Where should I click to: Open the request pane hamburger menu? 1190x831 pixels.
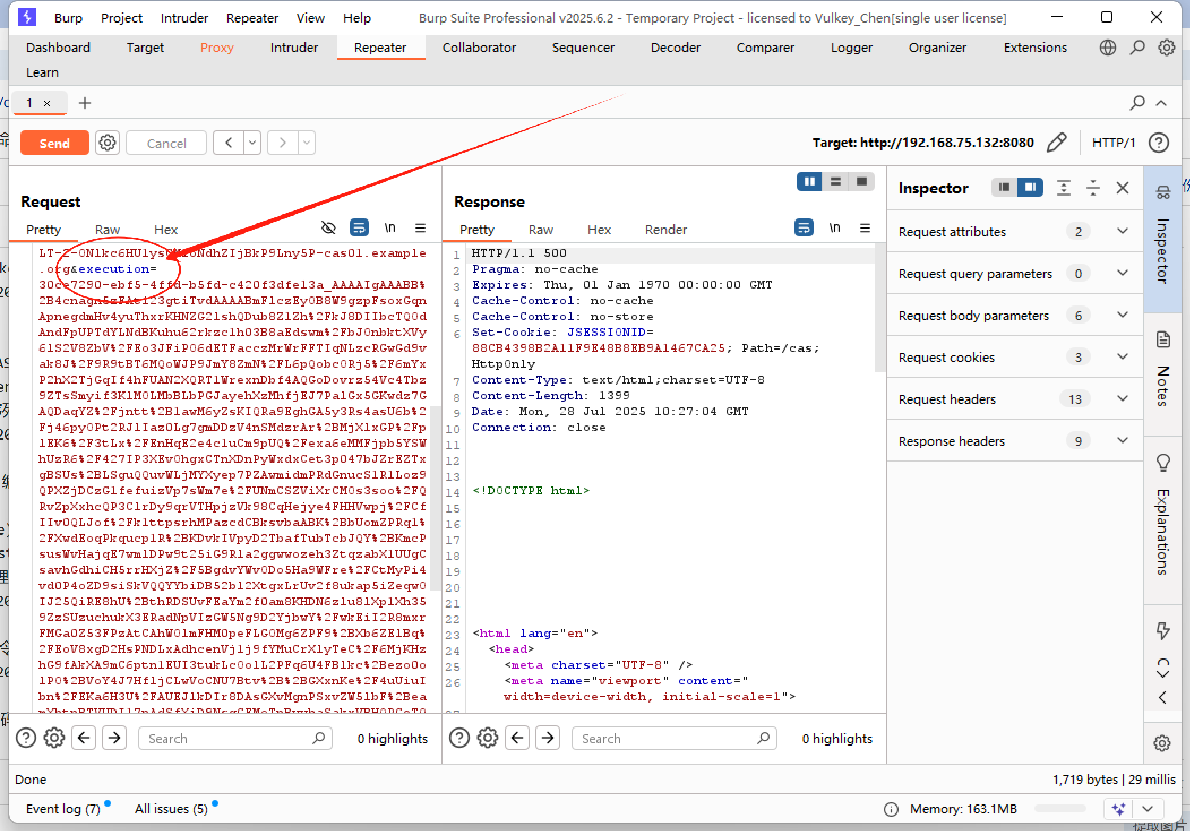click(x=420, y=228)
